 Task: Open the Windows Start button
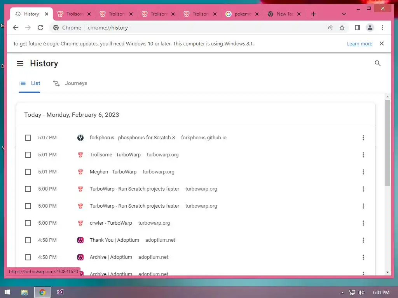point(7,292)
